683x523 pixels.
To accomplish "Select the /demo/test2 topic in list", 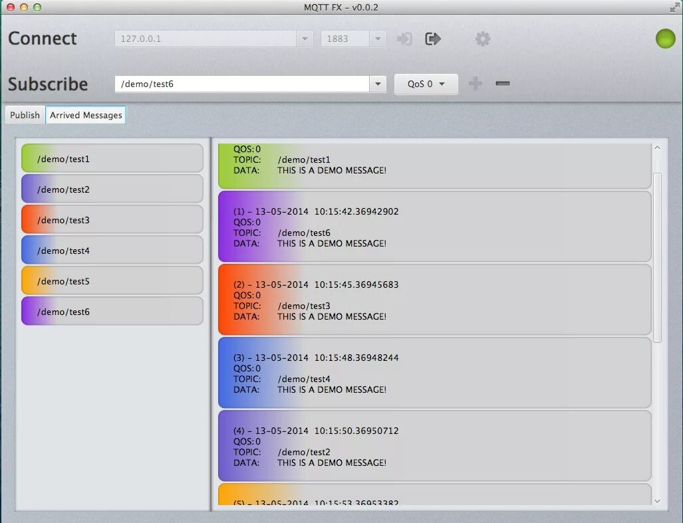I will (112, 189).
